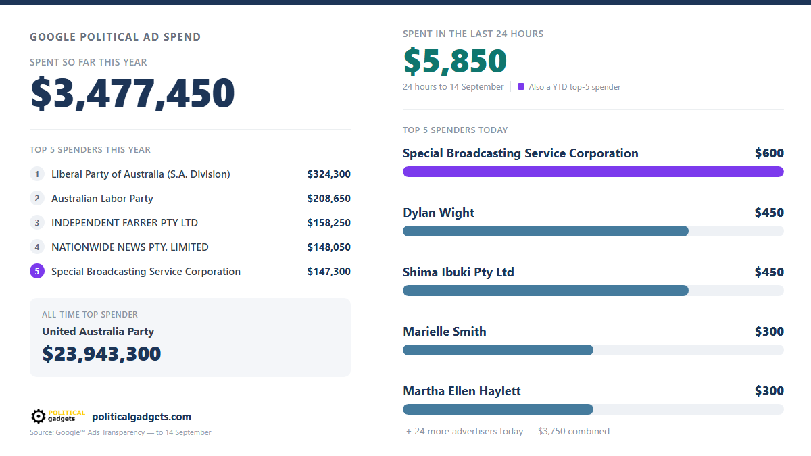
Task: Select INDEPENDENT FARRER PTY LTD
Action: point(124,223)
